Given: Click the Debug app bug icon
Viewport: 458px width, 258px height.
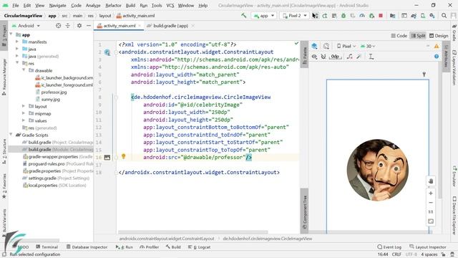Looking at the screenshot, I should [343, 16].
